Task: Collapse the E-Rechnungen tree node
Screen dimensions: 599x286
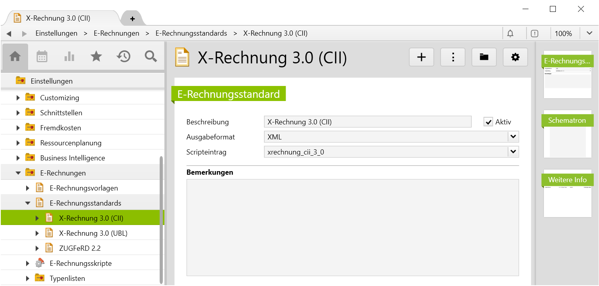Action: coord(18,173)
